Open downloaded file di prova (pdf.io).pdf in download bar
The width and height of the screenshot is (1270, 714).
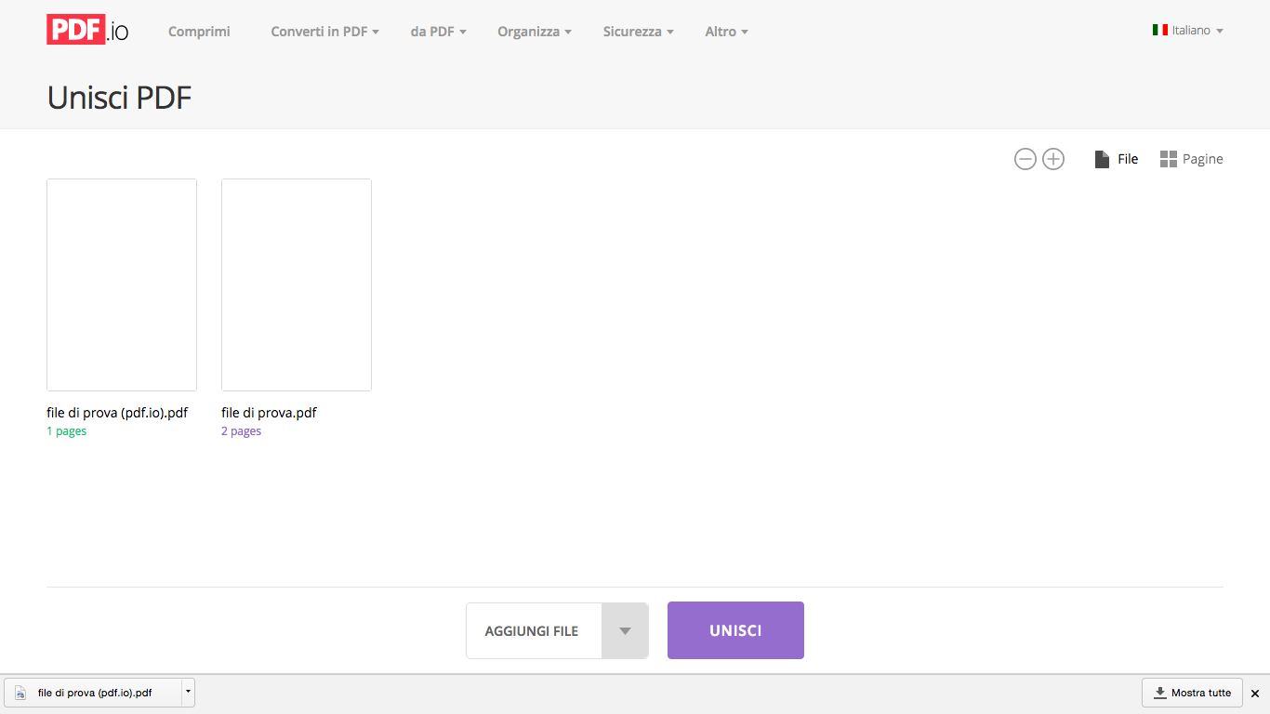click(94, 693)
